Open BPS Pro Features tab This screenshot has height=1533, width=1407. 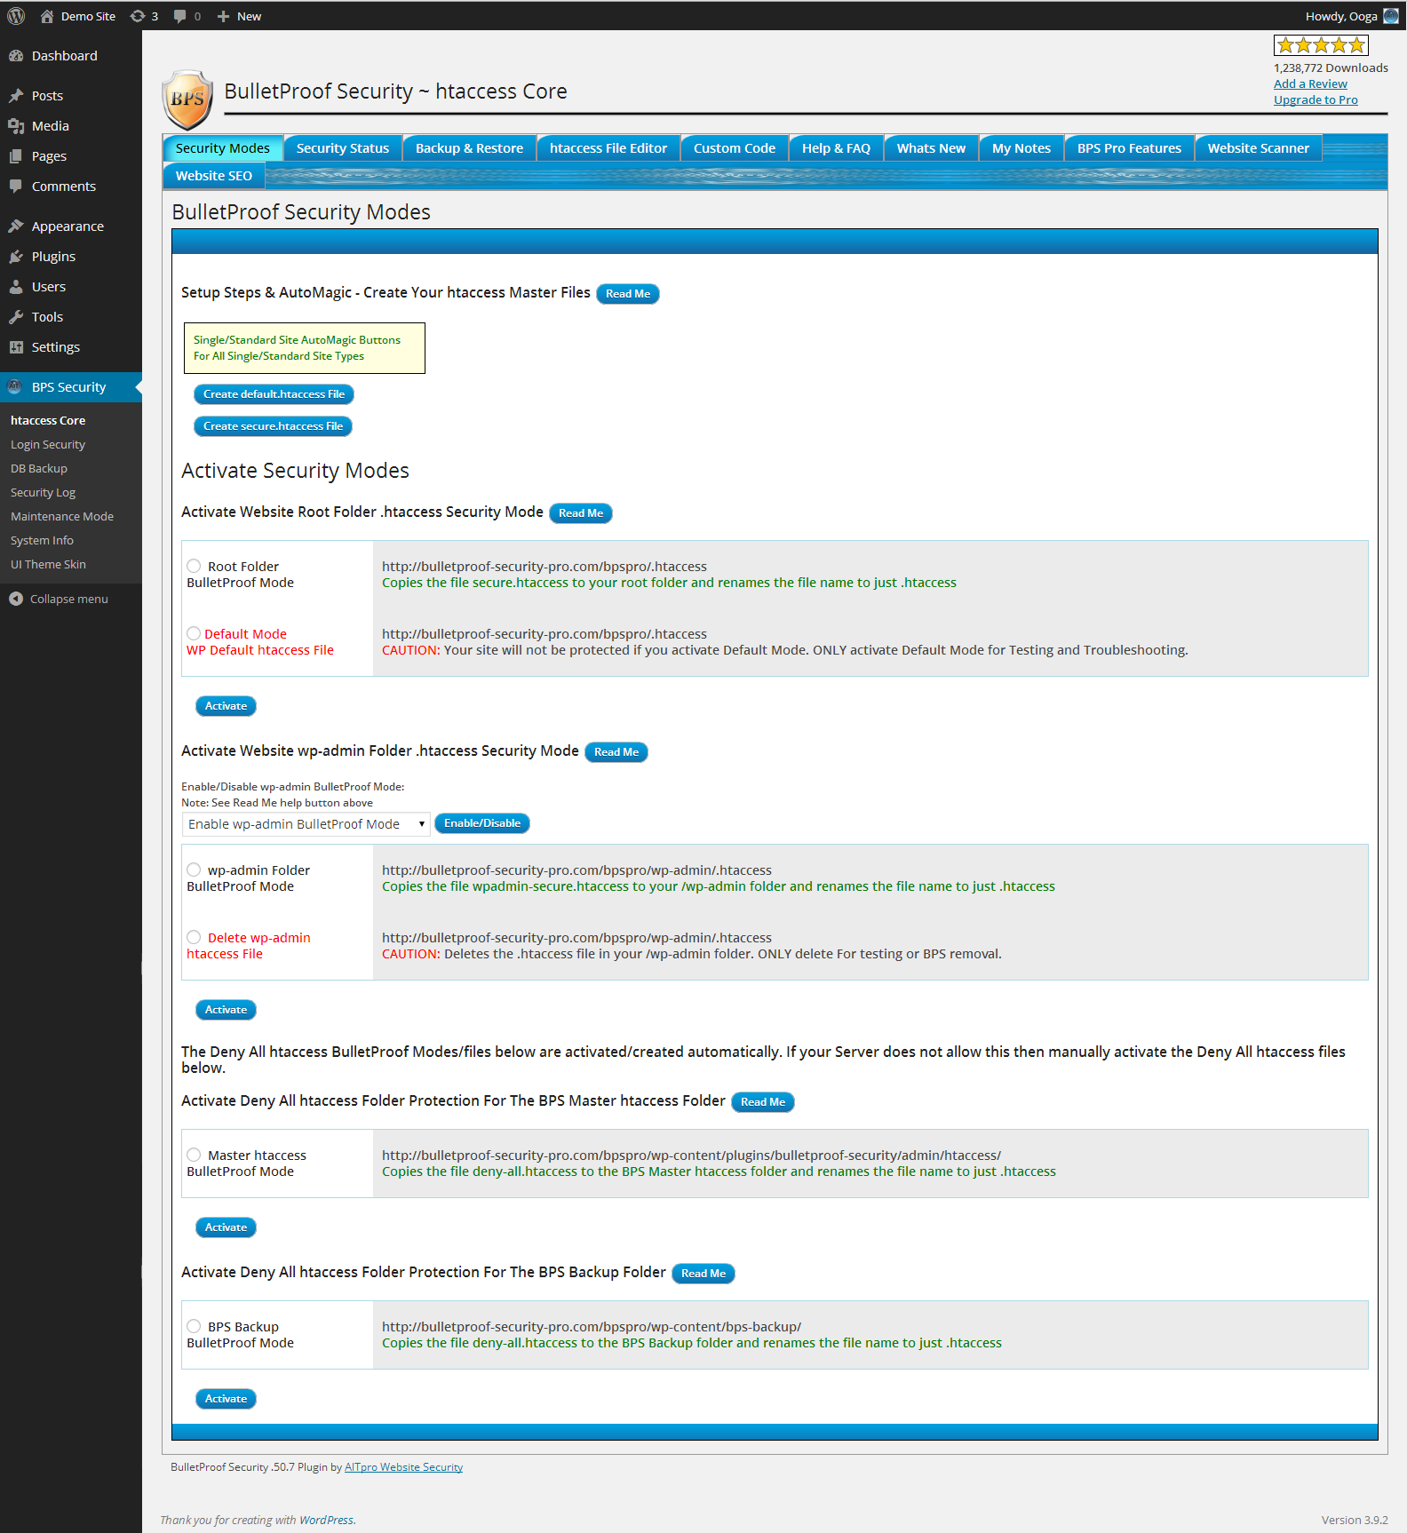(1129, 148)
